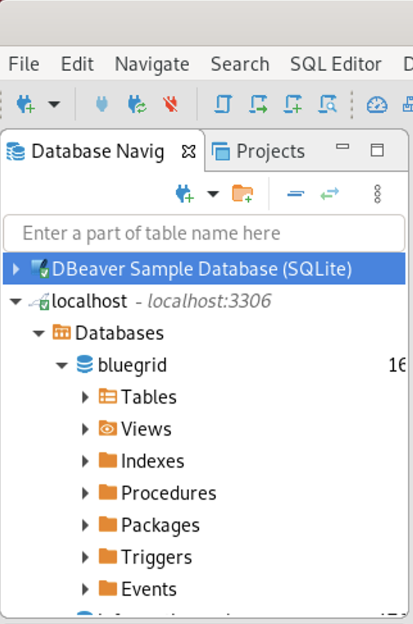The height and width of the screenshot is (624, 413).
Task: Open a SQL script via first editor icon
Action: tap(223, 104)
